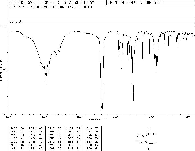Viewport: 195px width, 151px height.
Task: Select the IR-NIDA-02490 : KBR DISC label
Action: point(135,2)
